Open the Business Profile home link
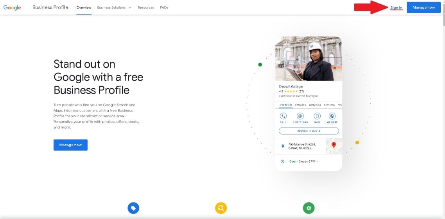445x219 pixels. click(x=50, y=7)
